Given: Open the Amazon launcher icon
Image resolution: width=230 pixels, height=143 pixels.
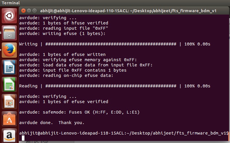Looking at the screenshot, I should coord(9,136).
